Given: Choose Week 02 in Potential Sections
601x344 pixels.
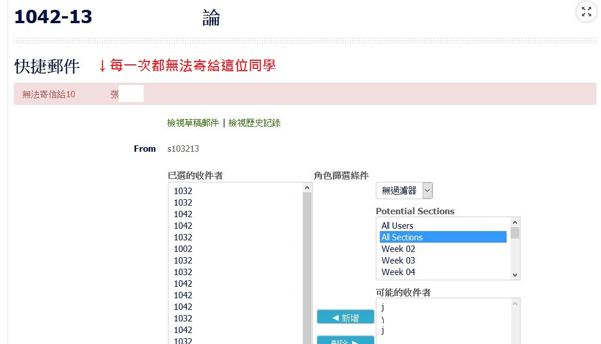Looking at the screenshot, I should pyautogui.click(x=398, y=249).
